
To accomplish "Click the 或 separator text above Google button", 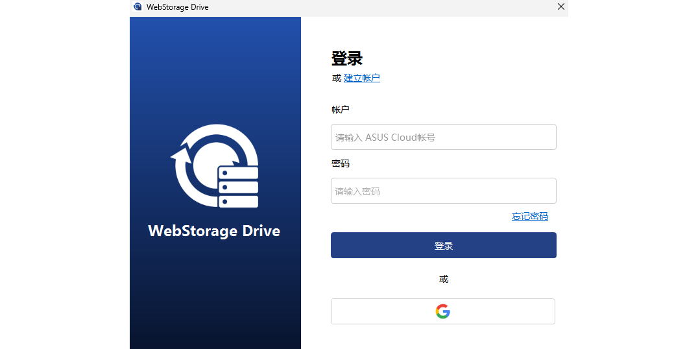I will (443, 280).
